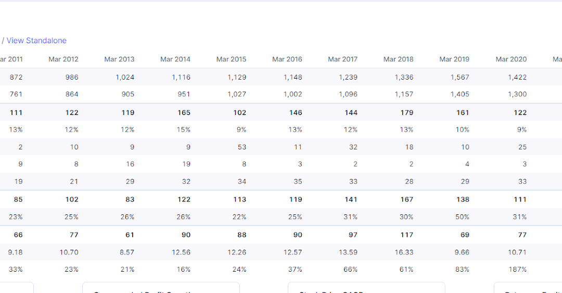Click the value 1,336

[404, 77]
